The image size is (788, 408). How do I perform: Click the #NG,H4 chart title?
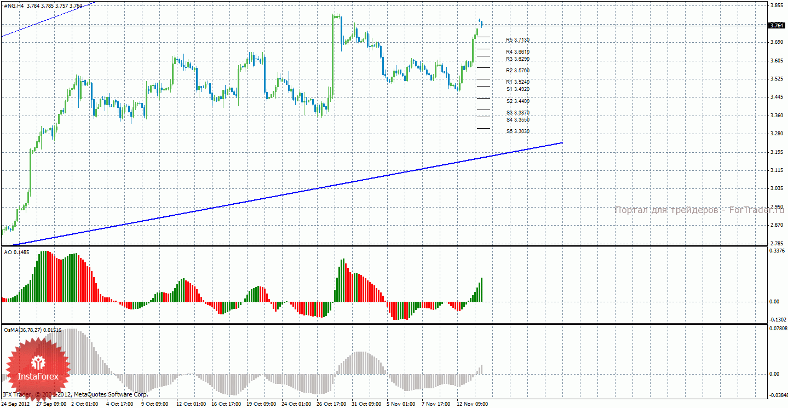[13, 6]
